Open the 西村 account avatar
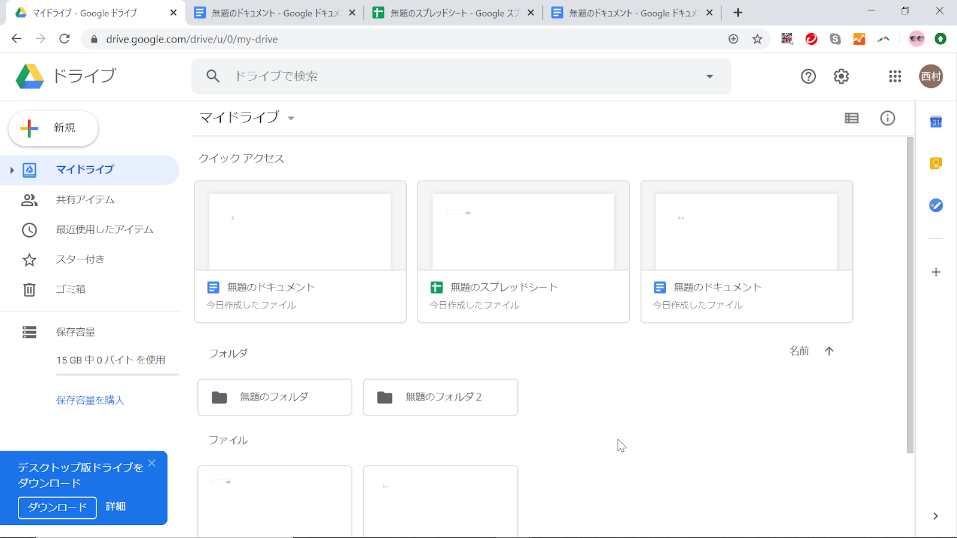The height and width of the screenshot is (538, 957). 931,77
